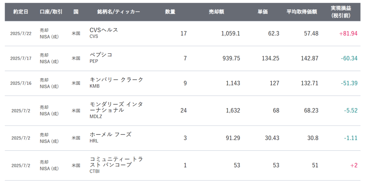Image resolution: width=367 pixels, height=183 pixels.
Task: Click the 約定日 column header
Action: click(20, 12)
